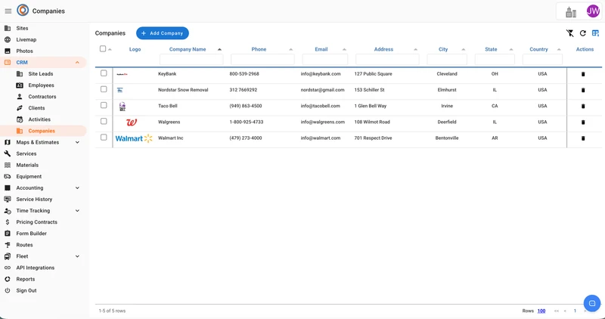The width and height of the screenshot is (605, 319).
Task: Sort by Country column arrow
Action: point(559,49)
